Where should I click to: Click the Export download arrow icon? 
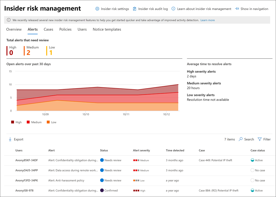[x=10, y=139]
